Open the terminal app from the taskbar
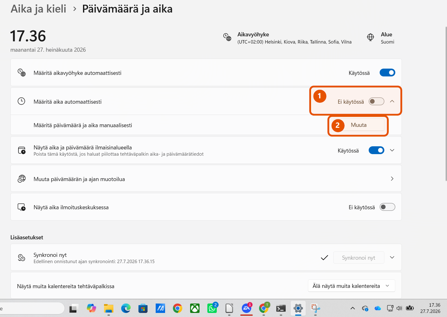 [281, 309]
